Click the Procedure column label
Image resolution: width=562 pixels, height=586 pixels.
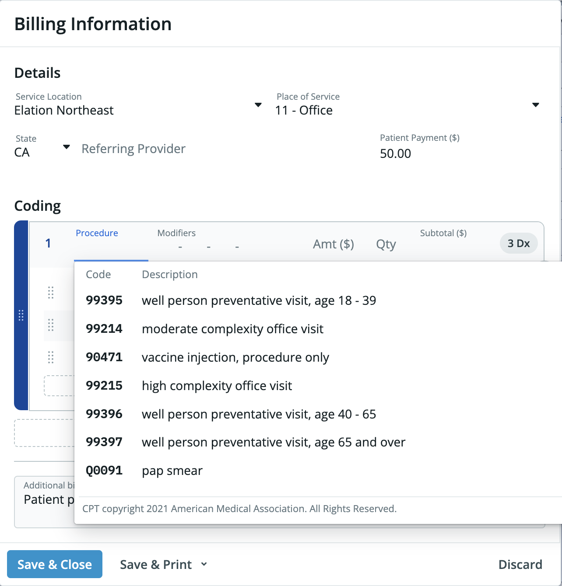tap(97, 233)
